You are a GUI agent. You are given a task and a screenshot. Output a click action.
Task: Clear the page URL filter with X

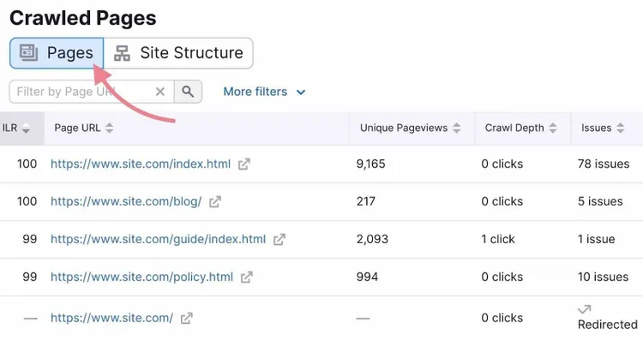(160, 92)
